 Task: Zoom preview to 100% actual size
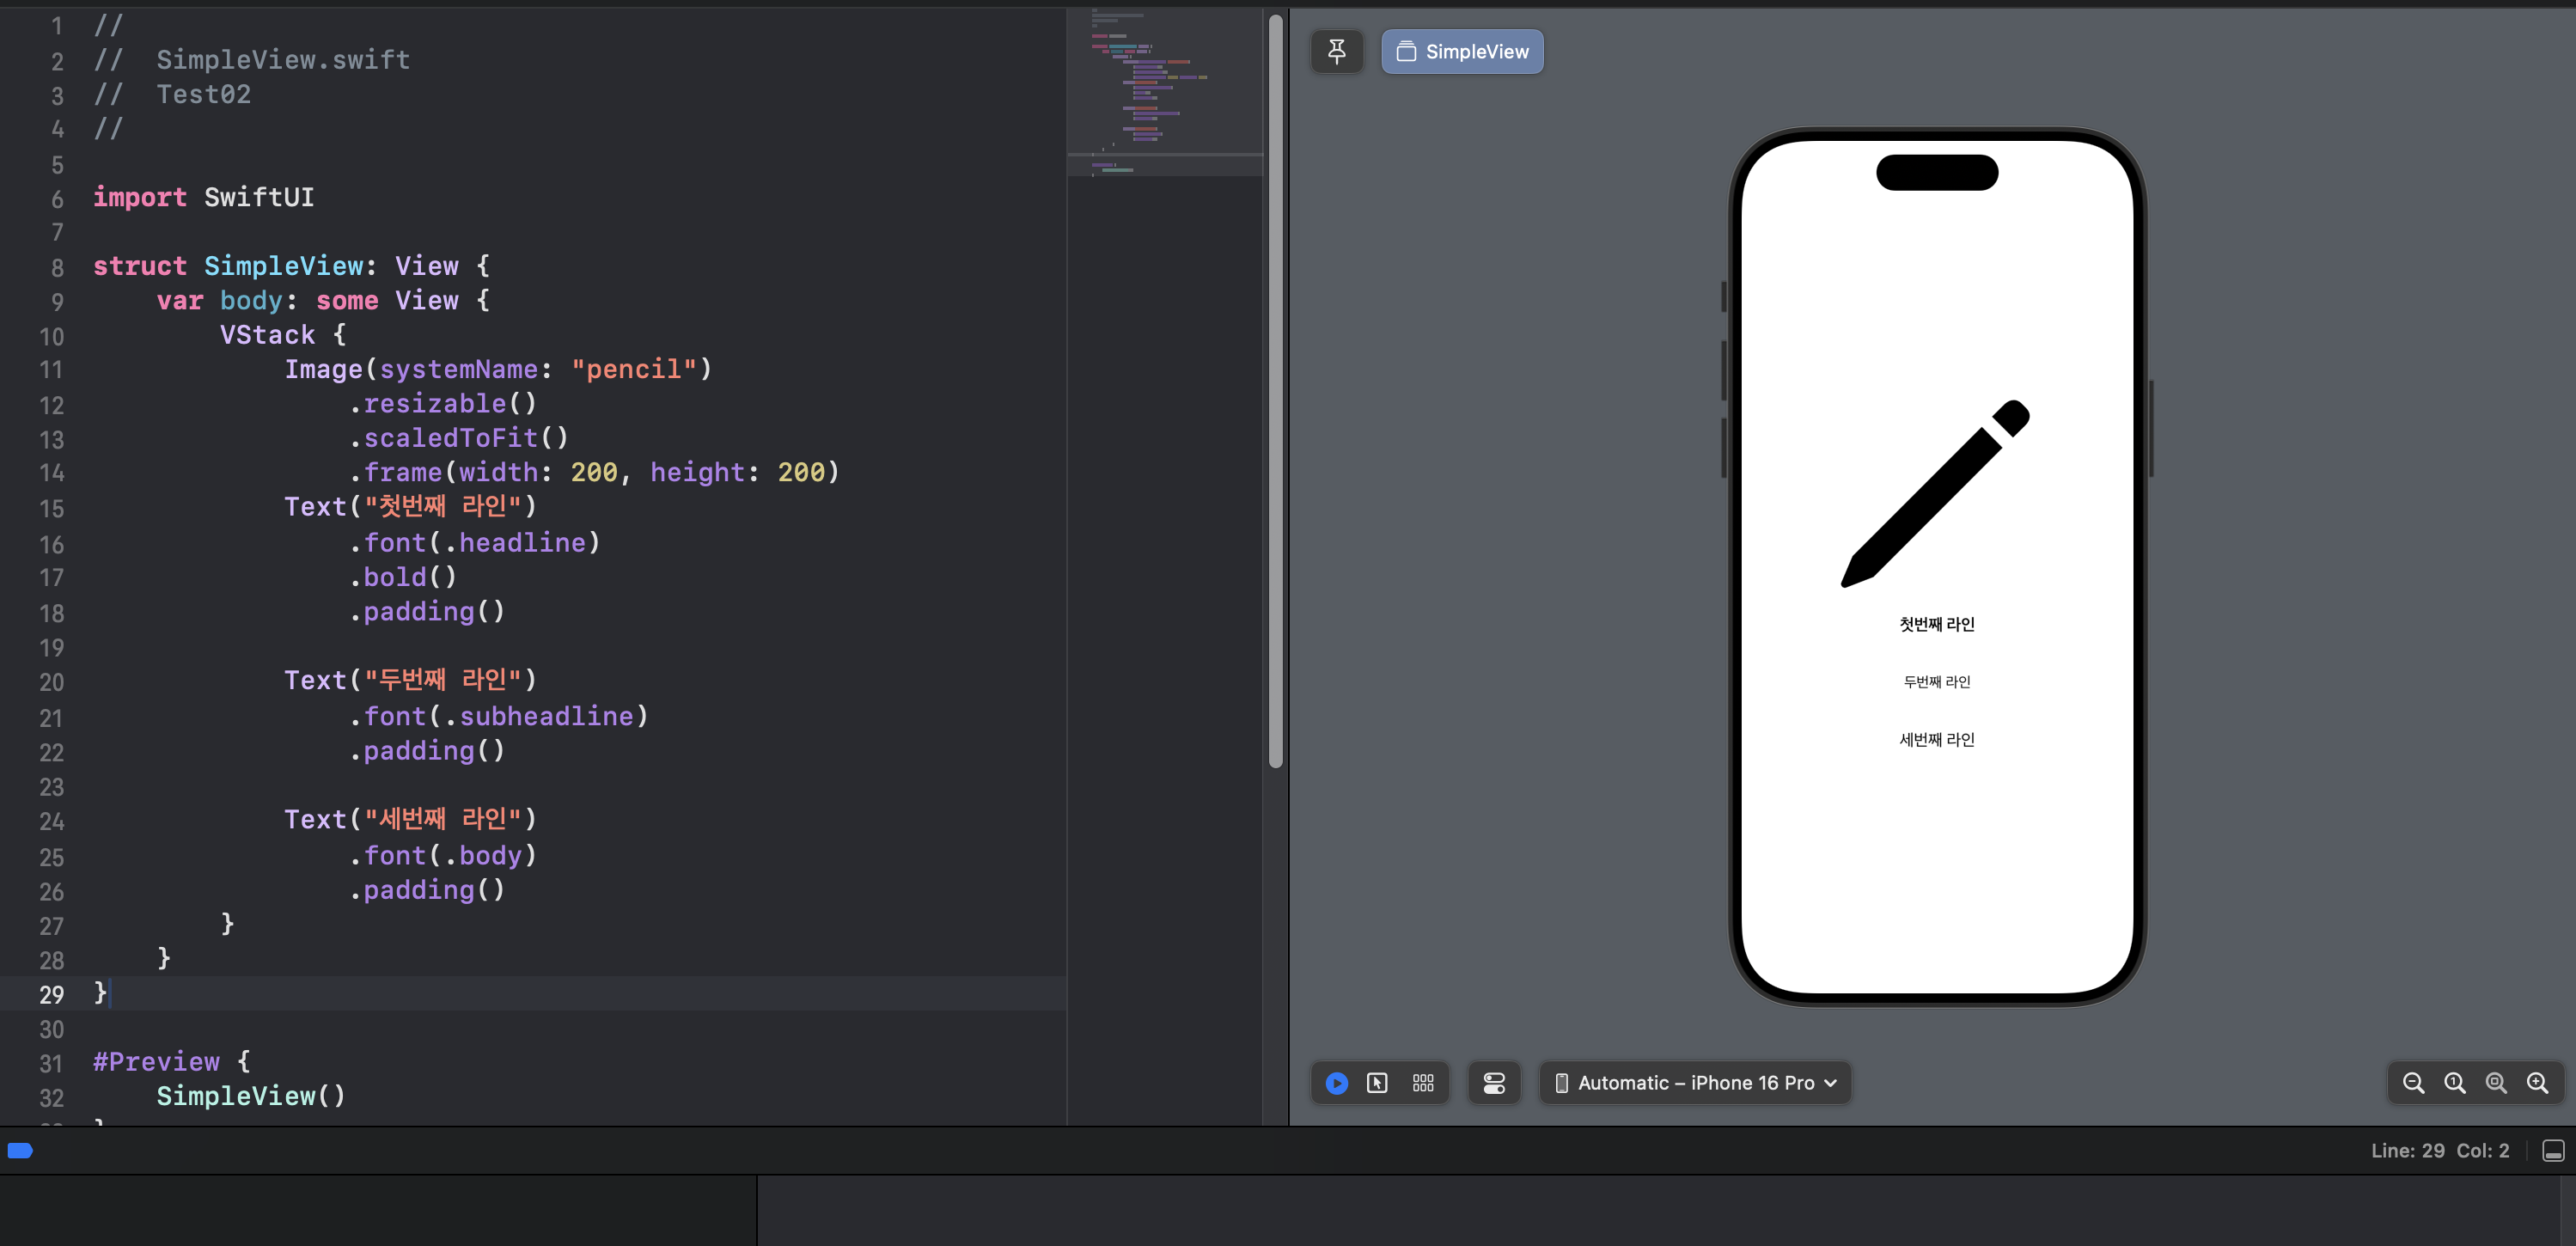(x=2454, y=1083)
